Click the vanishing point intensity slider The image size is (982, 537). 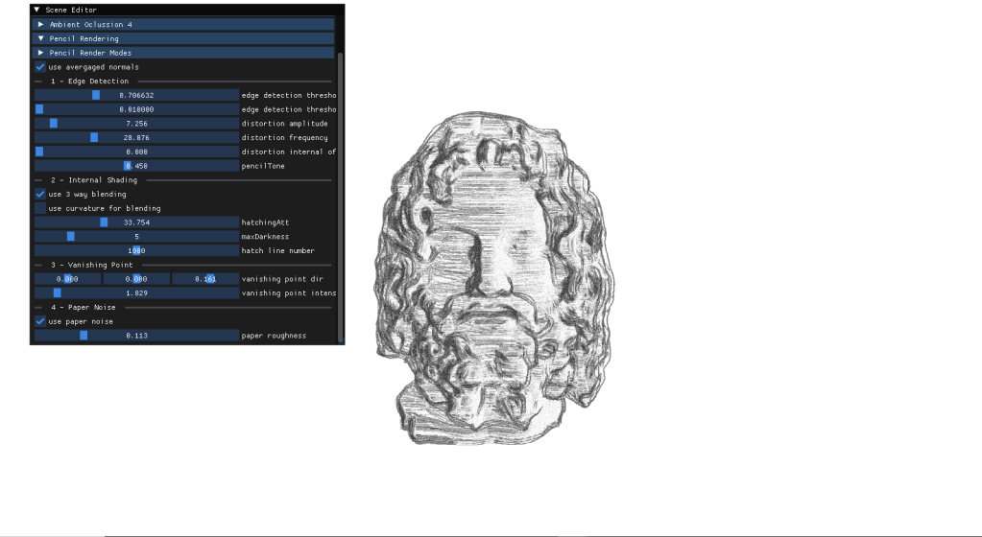coord(136,292)
